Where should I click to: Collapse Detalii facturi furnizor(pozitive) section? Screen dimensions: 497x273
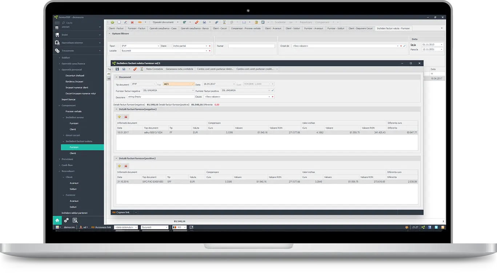coord(116,158)
